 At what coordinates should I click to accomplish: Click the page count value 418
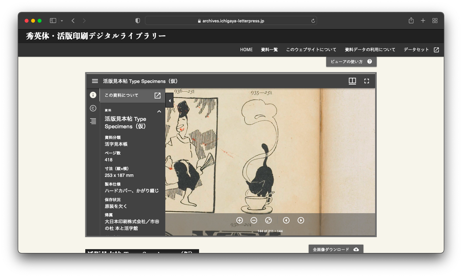tap(109, 160)
